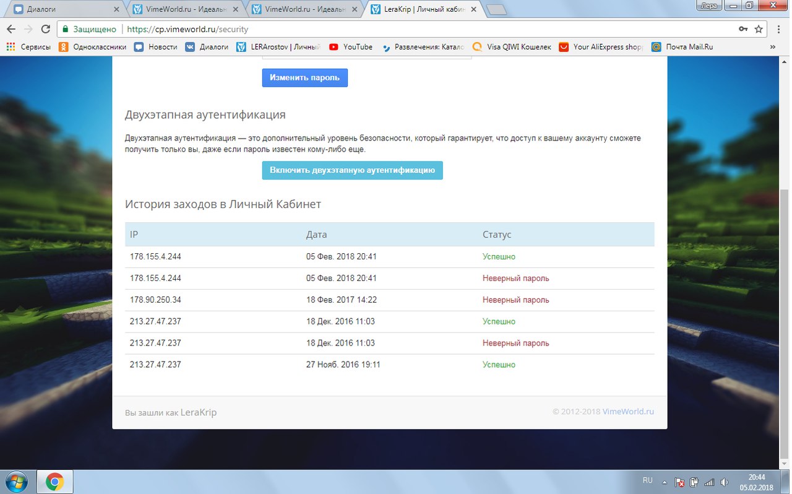The image size is (792, 494).
Task: Reload the page with the refresh icon
Action: point(45,29)
